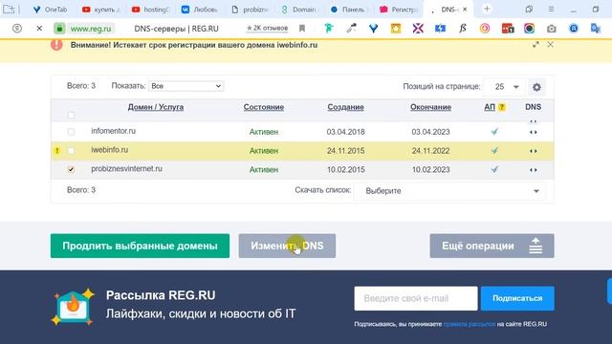This screenshot has width=612, height=344.
Task: Switch to the 'Регистр' tab
Action: pos(399,10)
